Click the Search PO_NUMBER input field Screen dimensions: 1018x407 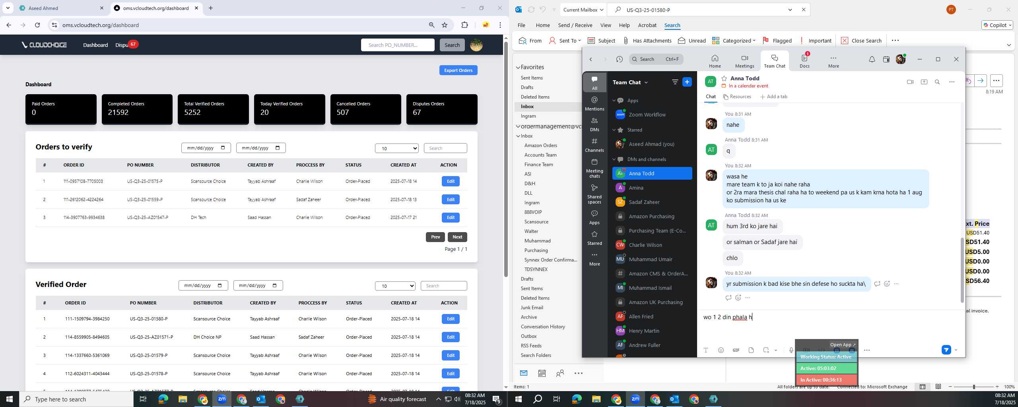(398, 45)
